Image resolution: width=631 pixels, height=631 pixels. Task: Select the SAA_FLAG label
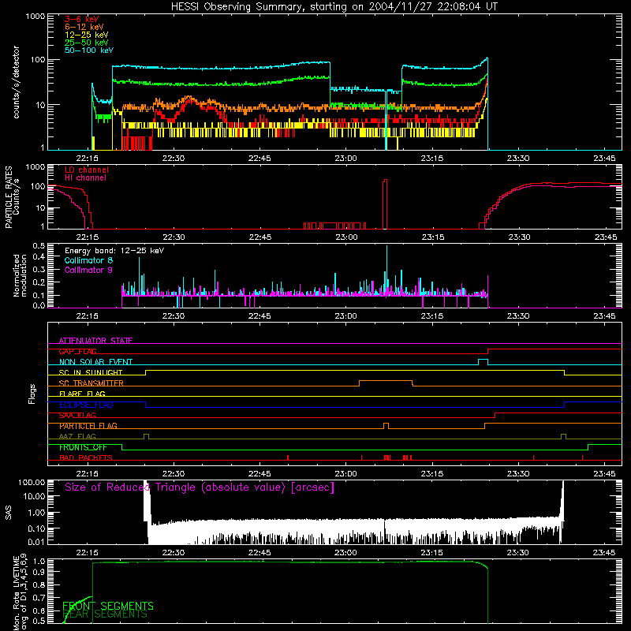pos(77,416)
